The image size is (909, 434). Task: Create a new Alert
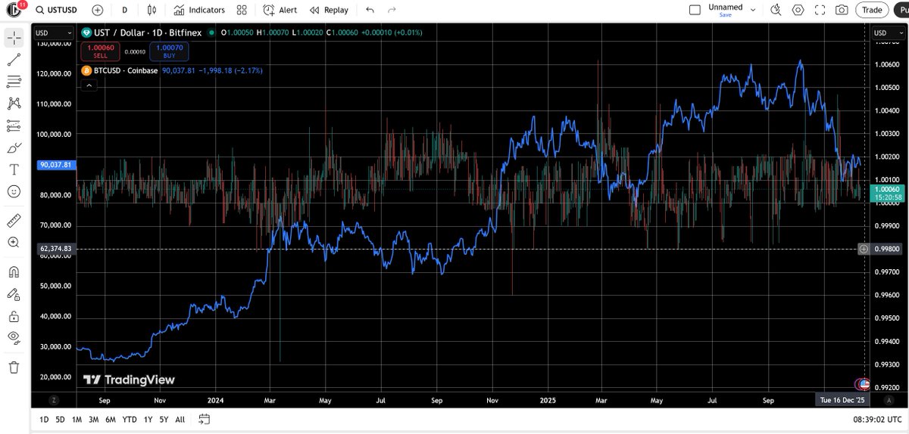[280, 10]
